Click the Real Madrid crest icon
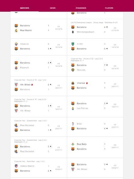This screenshot has height=179, width=134. pyautogui.click(x=16, y=31)
